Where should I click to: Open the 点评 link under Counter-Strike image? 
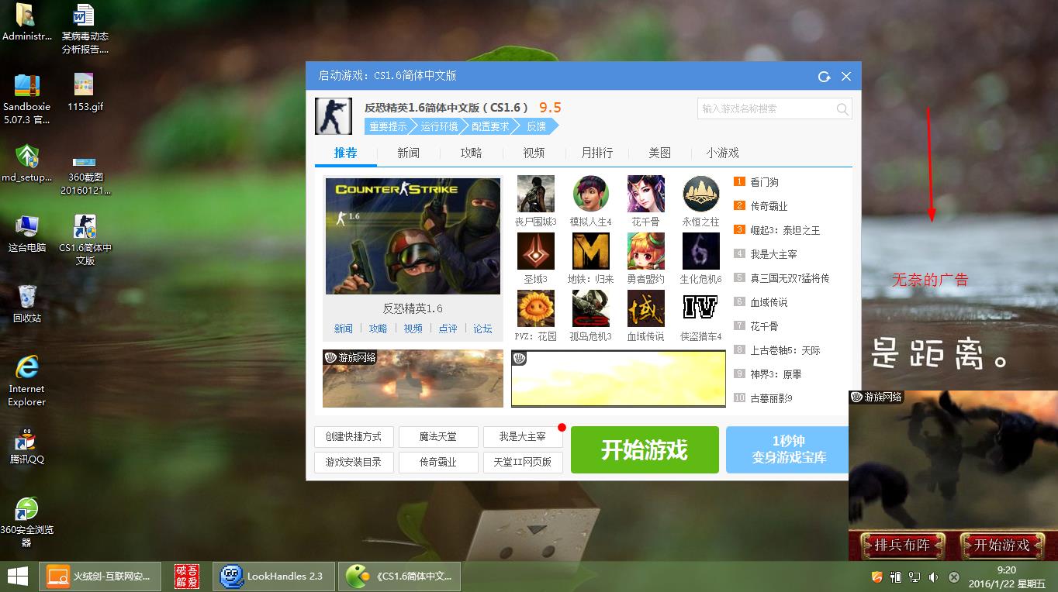coord(448,329)
